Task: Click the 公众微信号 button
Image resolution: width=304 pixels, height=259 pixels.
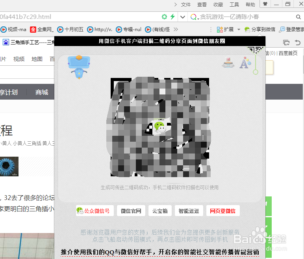Action: [x=95, y=211]
